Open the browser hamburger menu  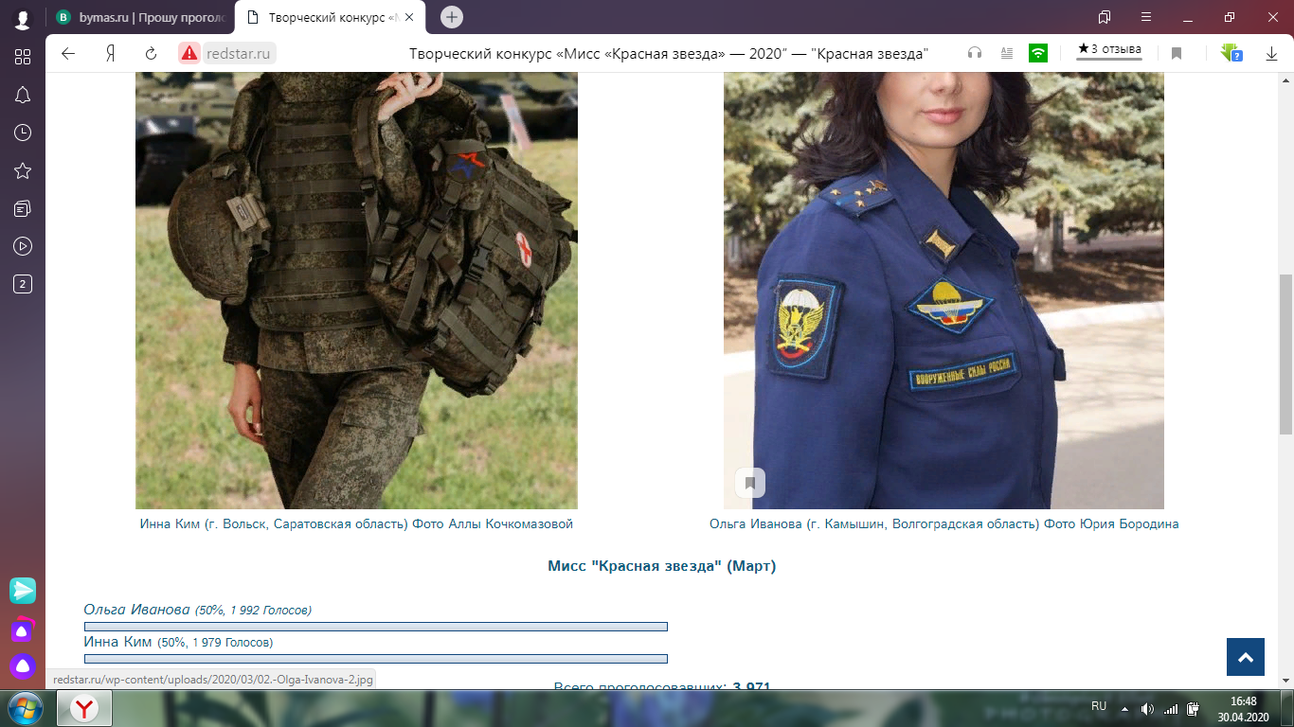coord(1146,17)
